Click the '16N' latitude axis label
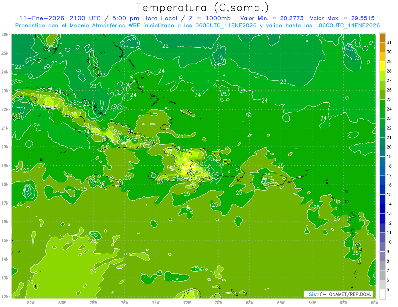Screen dimensions: 398x307 coord(5,222)
